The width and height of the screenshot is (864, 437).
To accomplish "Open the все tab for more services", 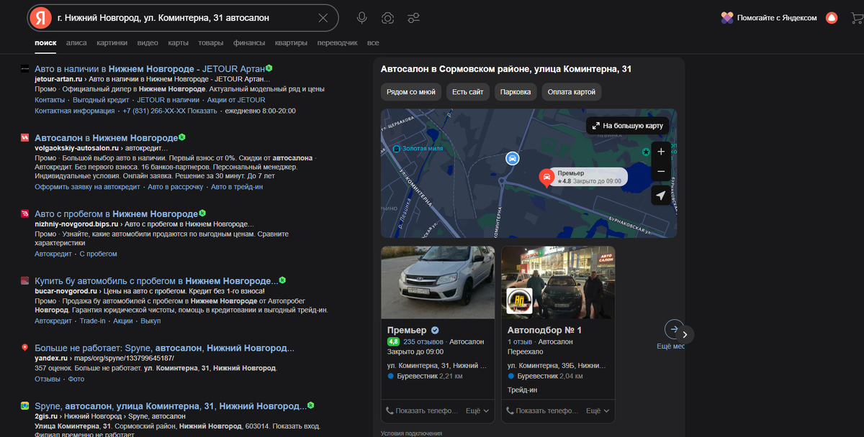I will (373, 43).
